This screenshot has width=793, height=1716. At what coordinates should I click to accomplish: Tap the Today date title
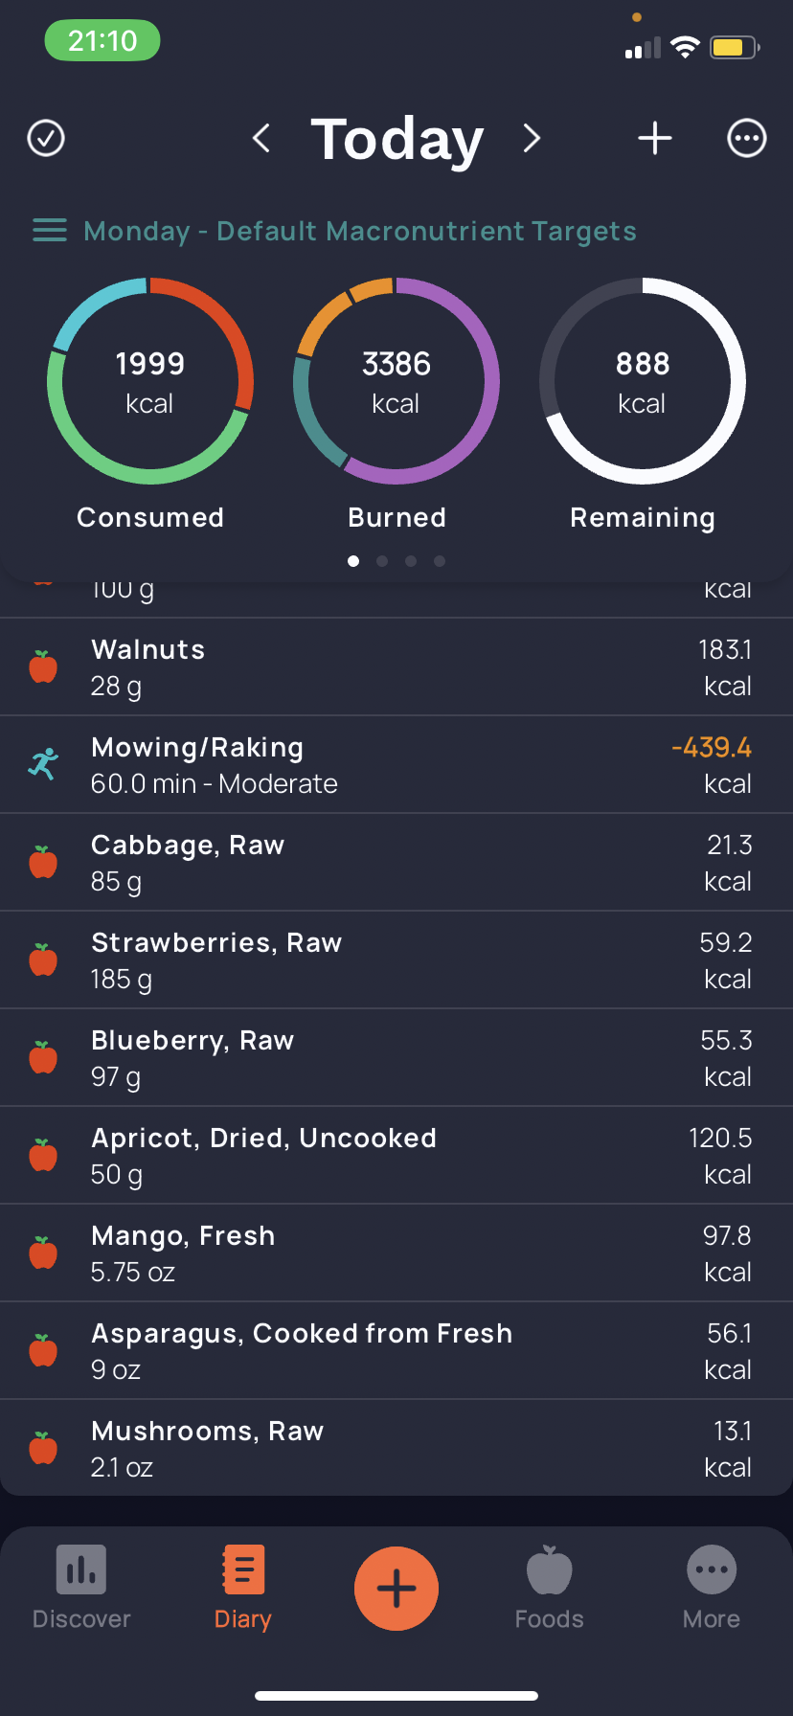pos(396,139)
